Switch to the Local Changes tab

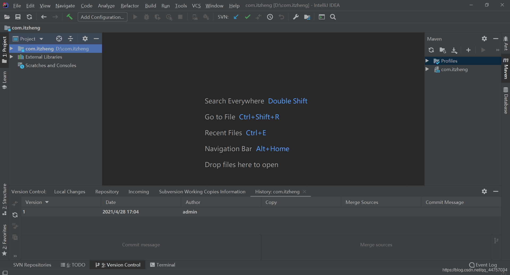click(x=70, y=191)
